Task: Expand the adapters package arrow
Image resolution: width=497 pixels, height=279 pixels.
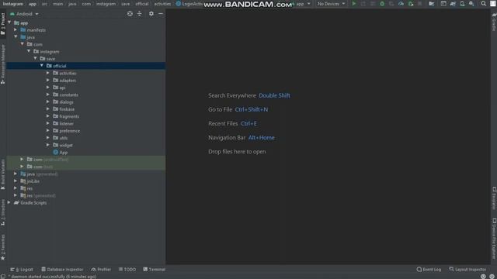Action: (48, 81)
